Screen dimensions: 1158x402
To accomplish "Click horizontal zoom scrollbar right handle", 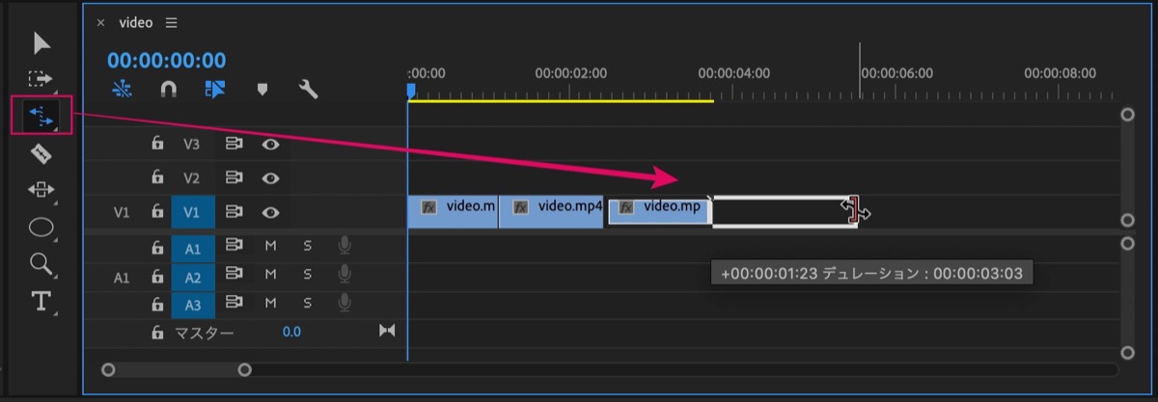I will tap(244, 369).
